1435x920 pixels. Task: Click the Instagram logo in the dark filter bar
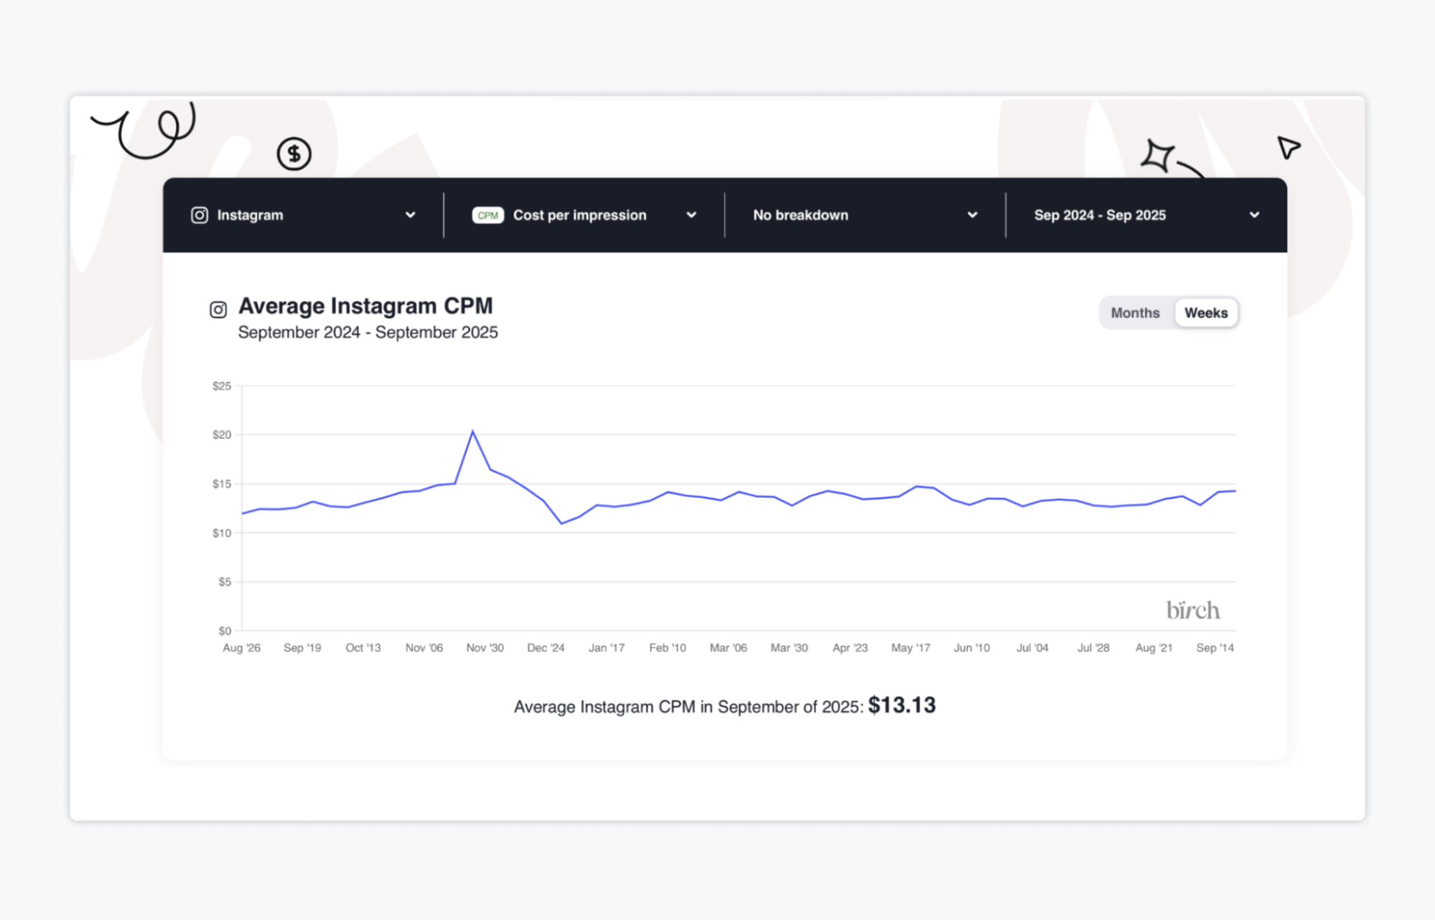[200, 215]
